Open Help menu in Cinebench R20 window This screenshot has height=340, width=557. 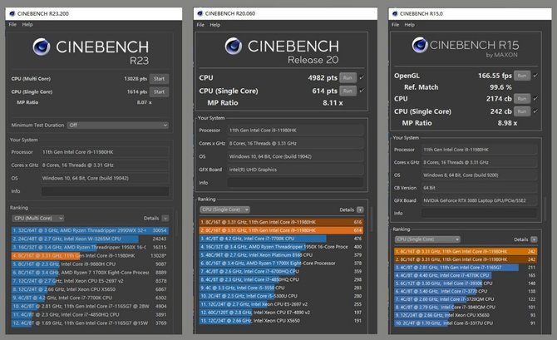click(x=215, y=25)
